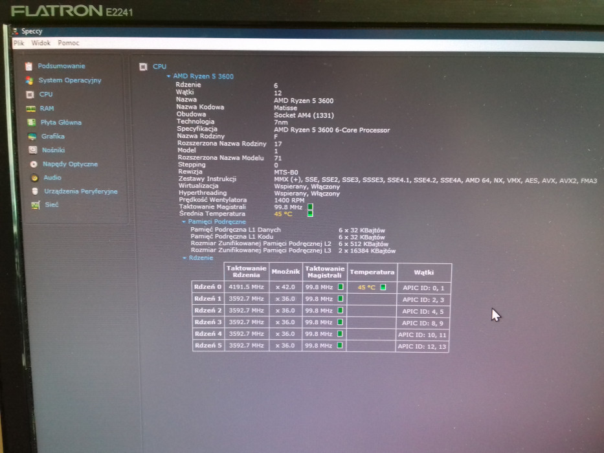Click the Grafika monitor icon
The width and height of the screenshot is (604, 453).
click(32, 137)
